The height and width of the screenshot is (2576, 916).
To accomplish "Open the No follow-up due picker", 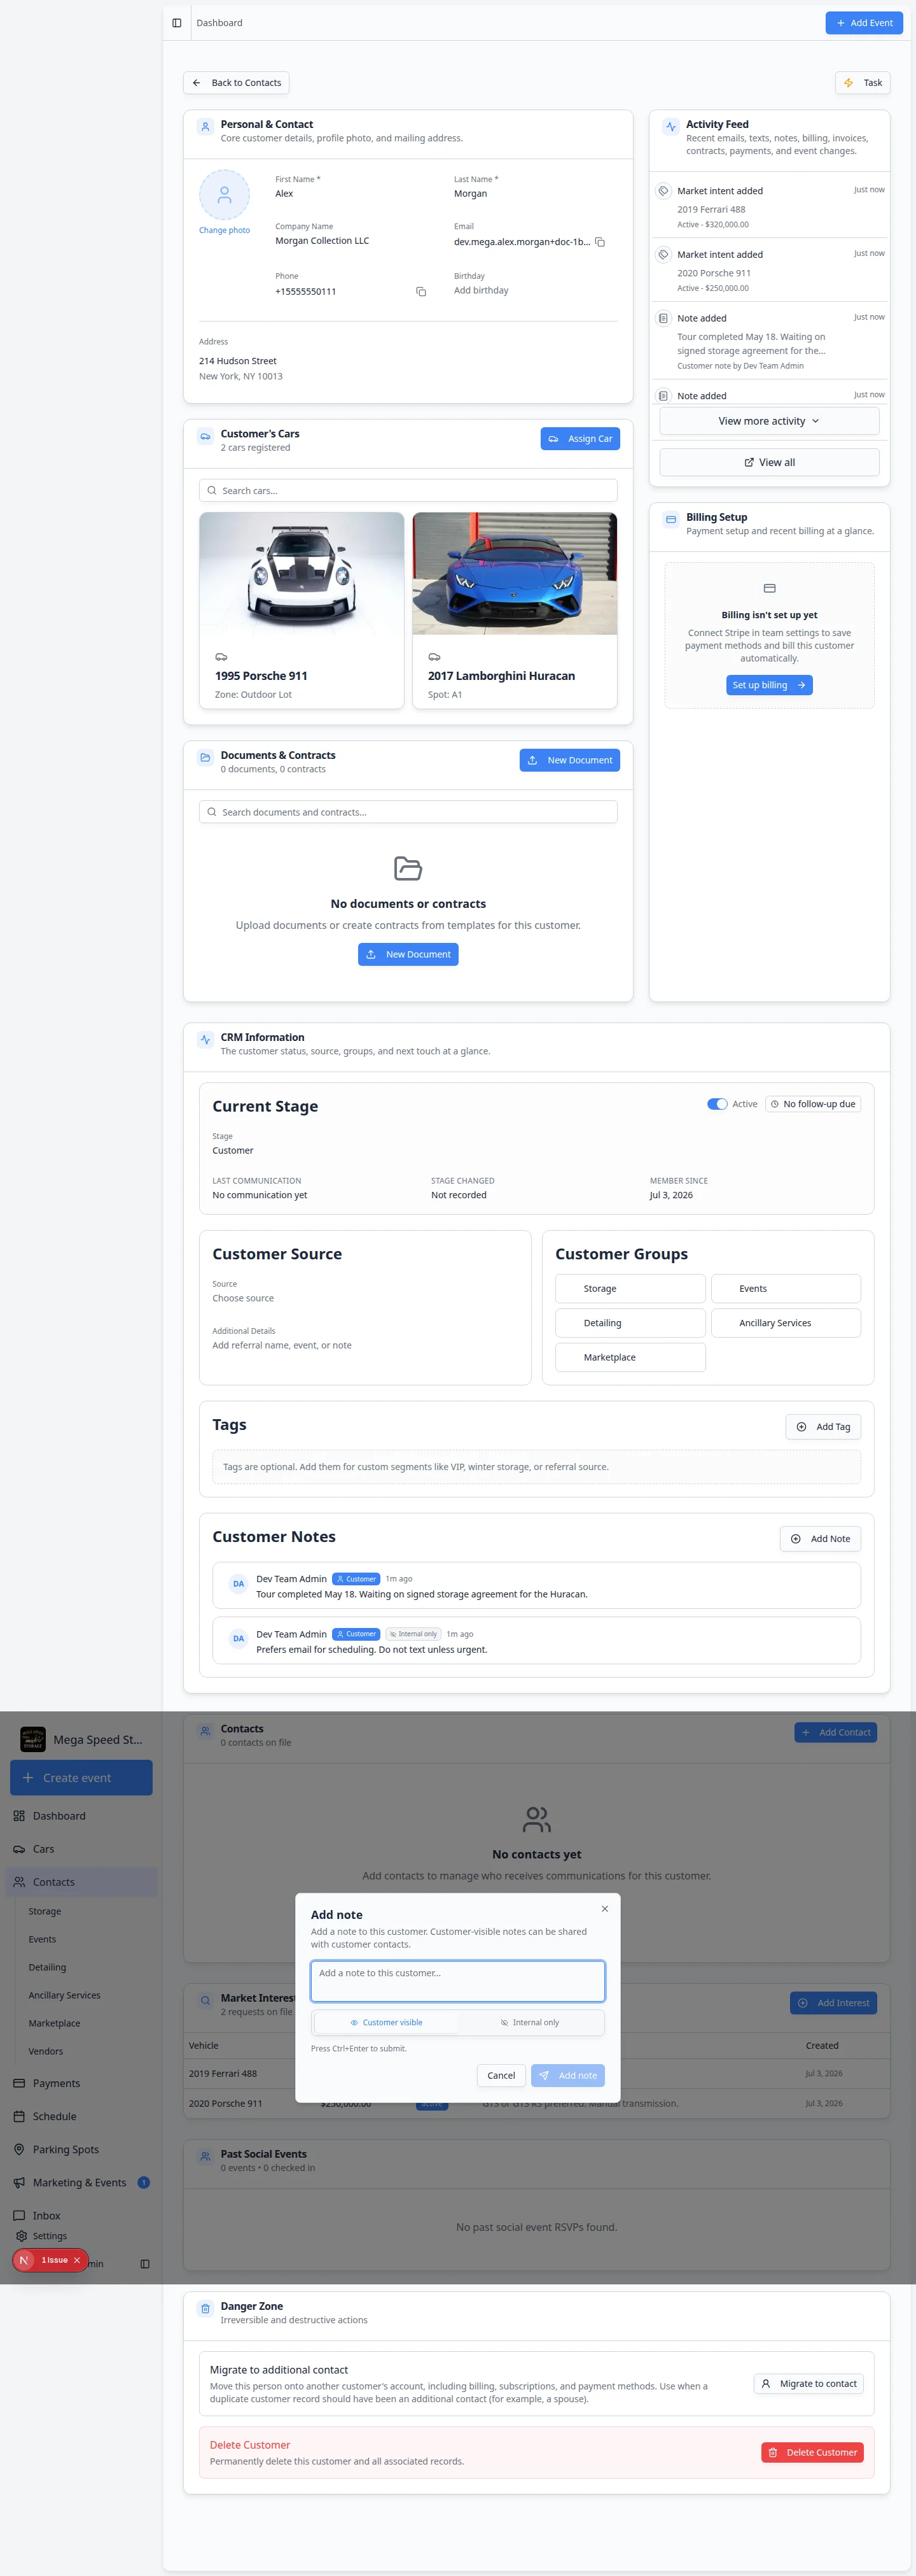I will pos(812,1104).
